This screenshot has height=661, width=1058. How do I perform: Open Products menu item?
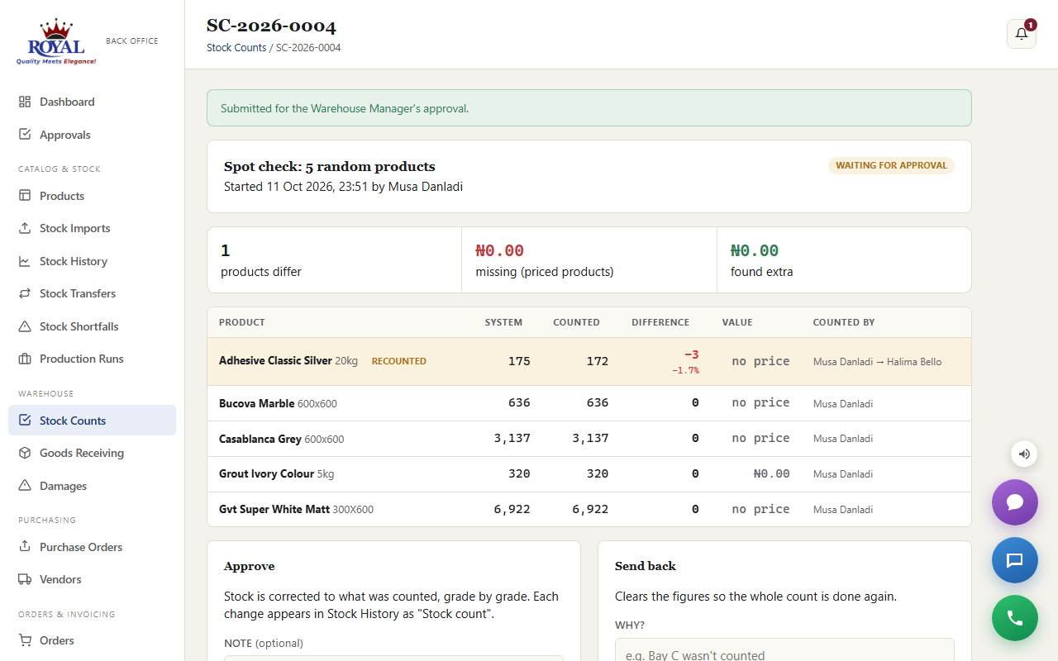point(92,196)
